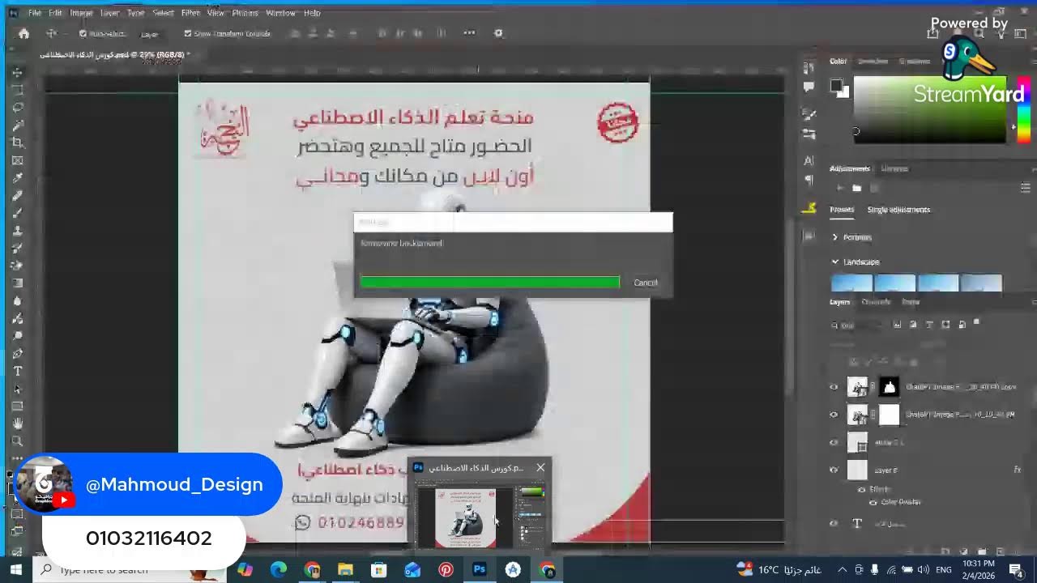
Task: Hide the second ChatGPT Image layer
Action: pyautogui.click(x=834, y=415)
